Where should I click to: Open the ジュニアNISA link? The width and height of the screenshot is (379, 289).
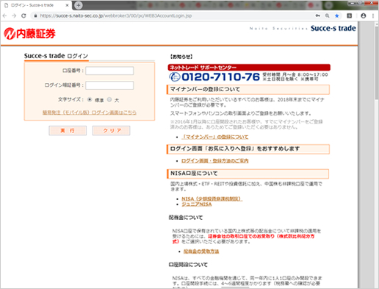[x=197, y=204]
